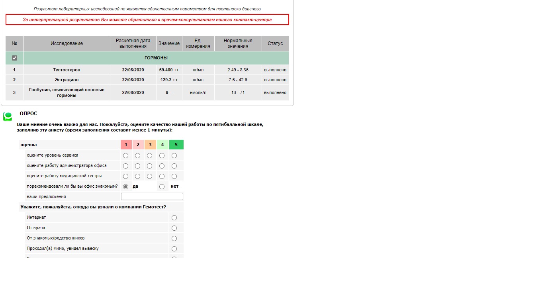Choose 'Интернет' as information source
Viewport: 544px width, 306px height.
click(x=174, y=218)
